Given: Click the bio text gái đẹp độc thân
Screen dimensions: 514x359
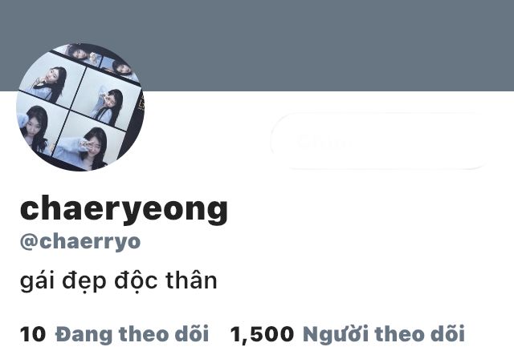Looking at the screenshot, I should pos(118,281).
